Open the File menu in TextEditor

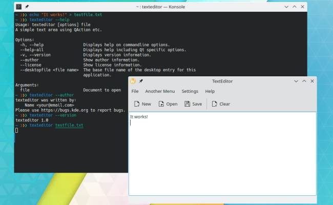pos(135,91)
